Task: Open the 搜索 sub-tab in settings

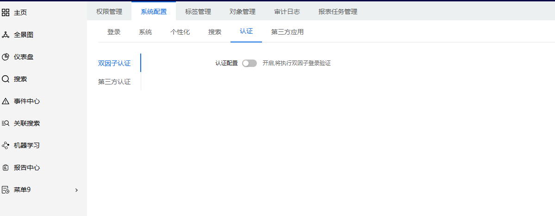Action: pos(215,32)
